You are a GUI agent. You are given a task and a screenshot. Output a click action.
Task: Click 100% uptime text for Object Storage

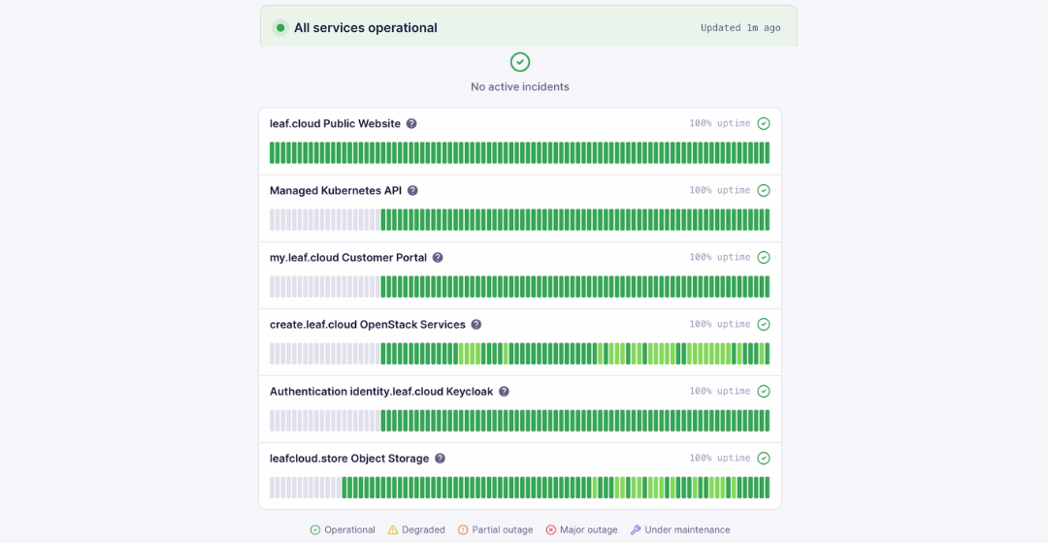[x=720, y=459]
